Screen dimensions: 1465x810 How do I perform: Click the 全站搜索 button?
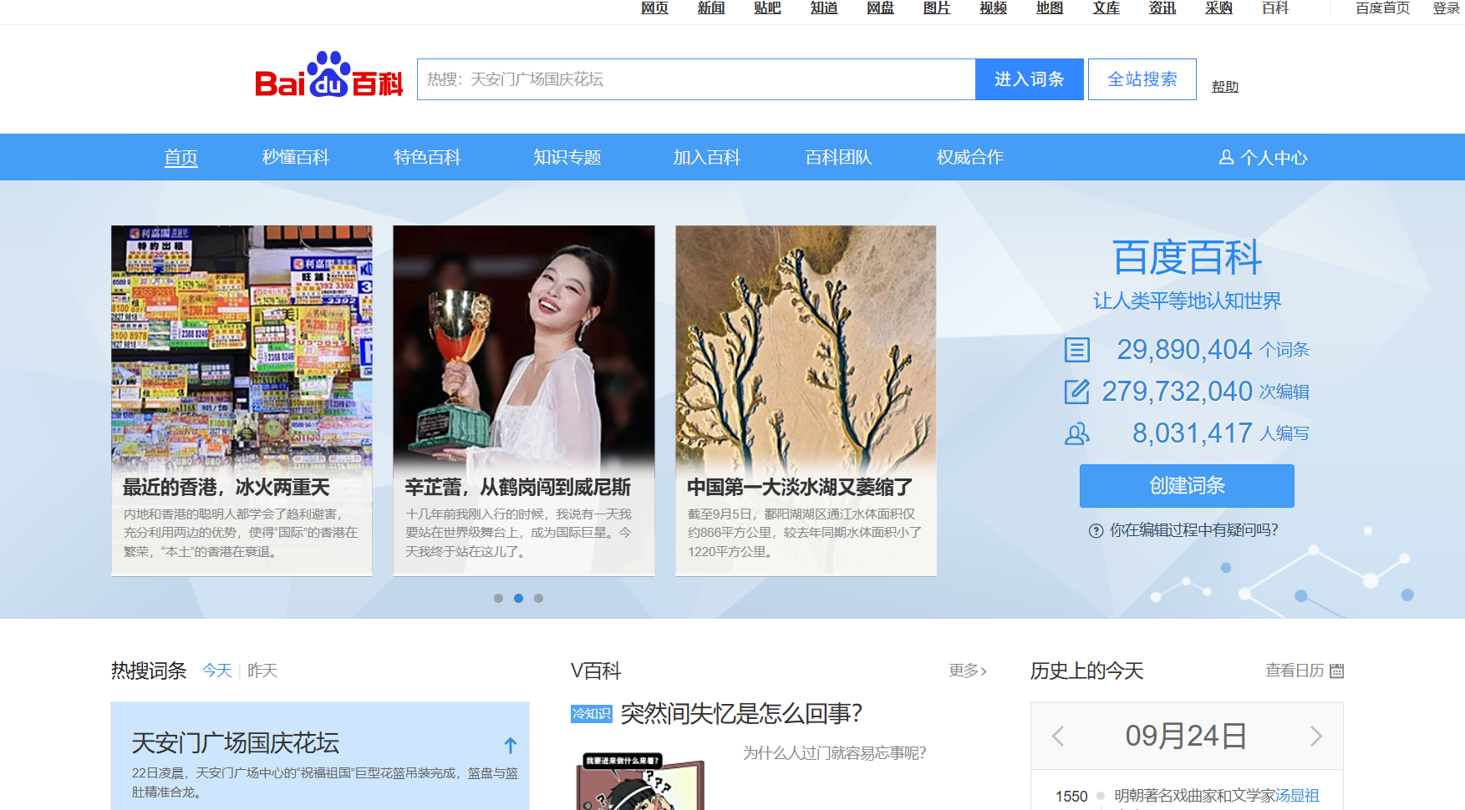[1142, 79]
